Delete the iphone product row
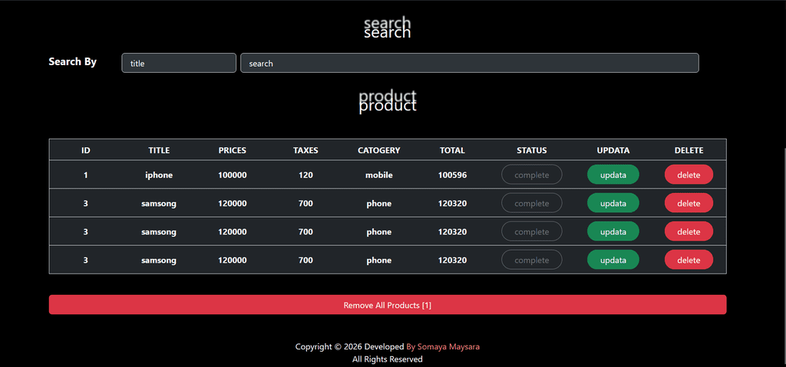Image resolution: width=786 pixels, height=367 pixels. (689, 175)
